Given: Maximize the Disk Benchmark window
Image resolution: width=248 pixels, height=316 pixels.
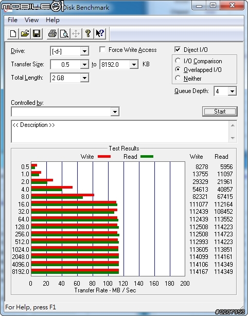Looking at the screenshot, I should pyautogui.click(x=213, y=6).
